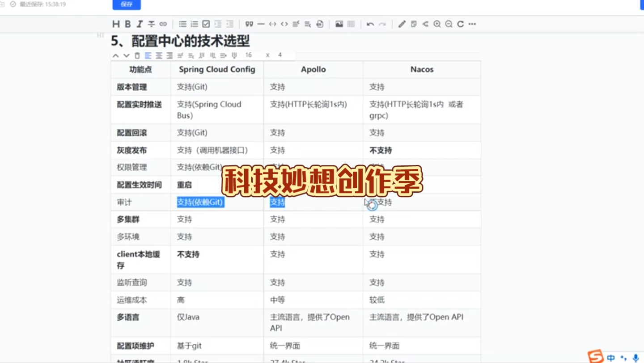This screenshot has height=363, width=644.
Task: Open the more options ellipsis menu
Action: pyautogui.click(x=472, y=24)
